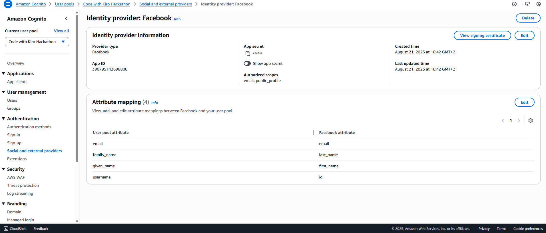
Task: Navigate to Social and external providers breadcrumb
Action: point(166,4)
